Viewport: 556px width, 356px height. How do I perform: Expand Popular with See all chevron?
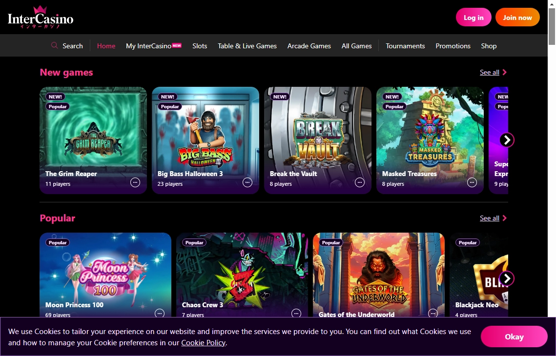[x=505, y=218]
